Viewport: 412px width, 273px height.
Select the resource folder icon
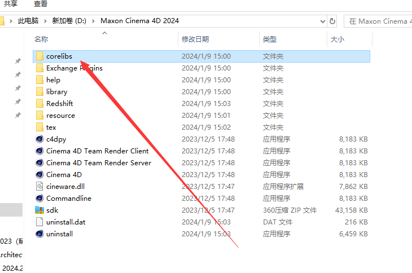(40, 116)
